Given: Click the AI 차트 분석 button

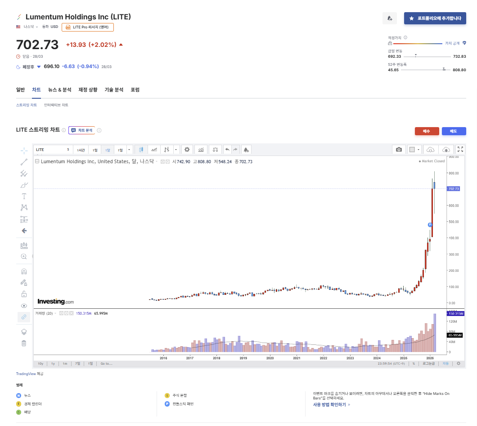Looking at the screenshot, I should tap(81, 130).
